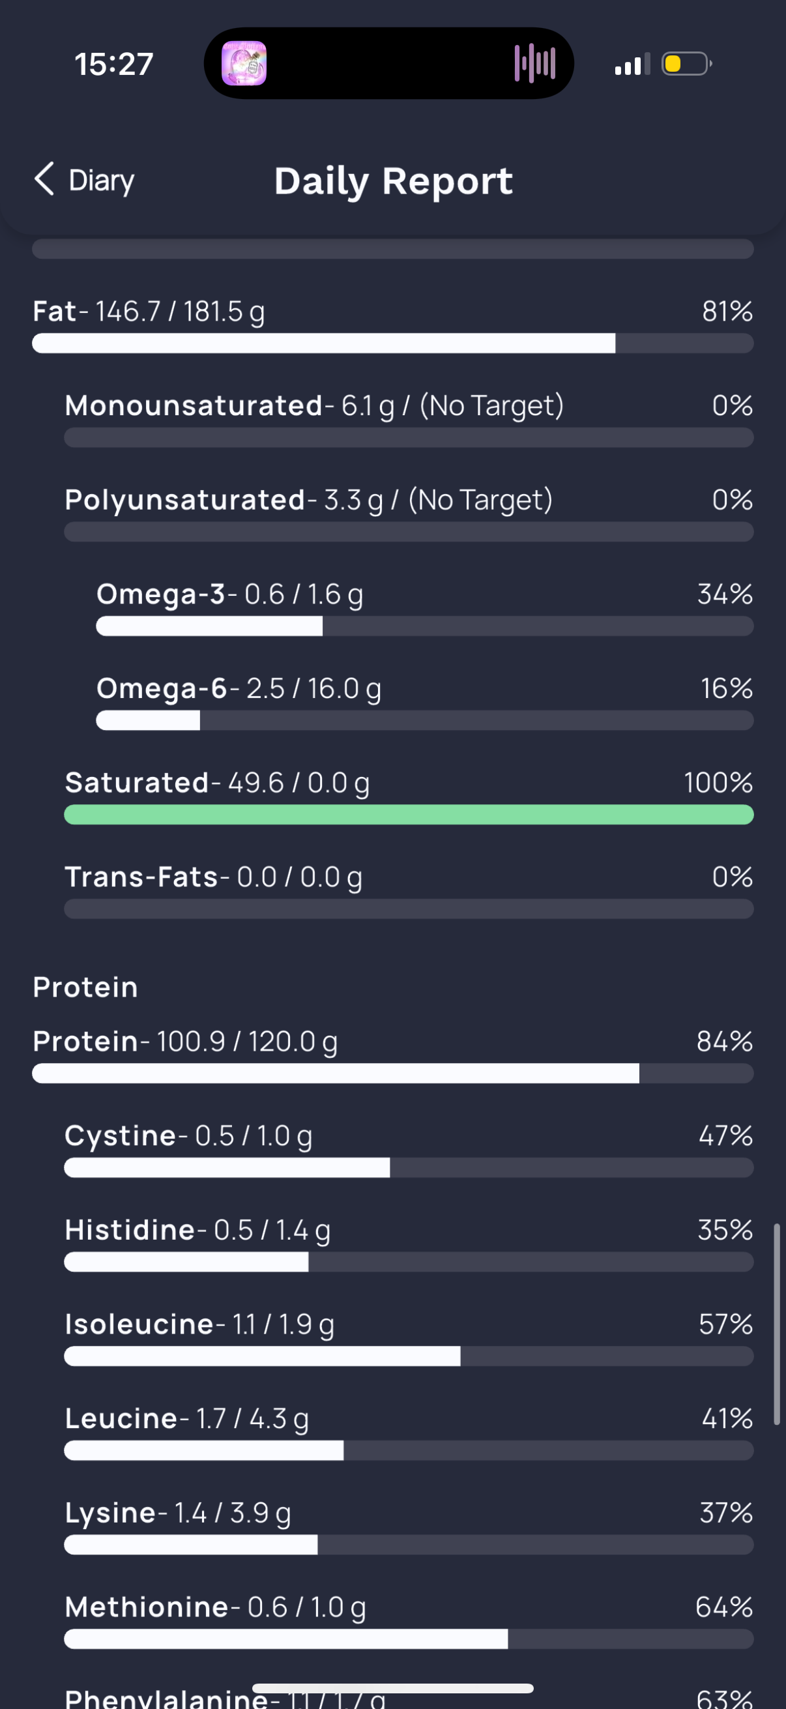Select the Fat 146.7 / 181.5 g row

point(392,325)
